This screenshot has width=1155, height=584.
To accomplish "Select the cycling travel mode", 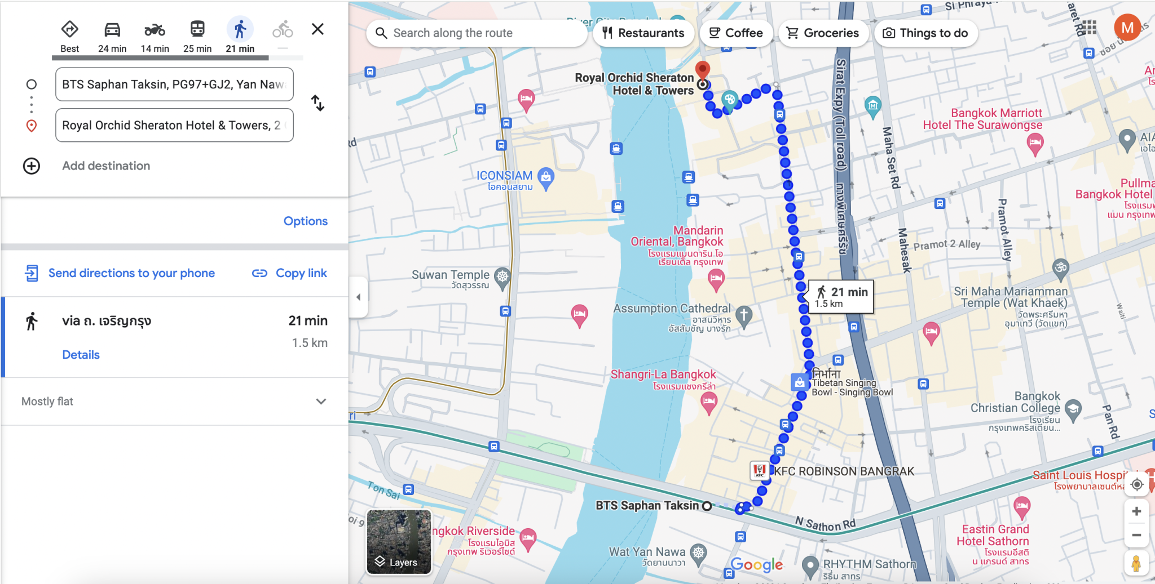I will pos(283,30).
